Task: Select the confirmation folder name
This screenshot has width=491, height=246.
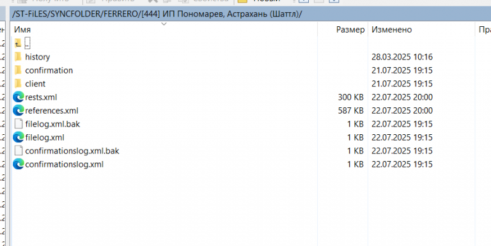Action: coord(49,70)
